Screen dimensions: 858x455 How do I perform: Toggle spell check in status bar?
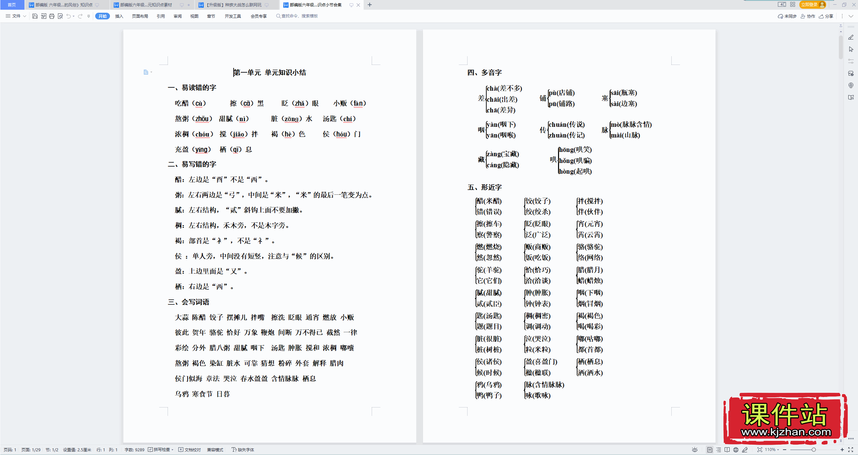click(159, 450)
